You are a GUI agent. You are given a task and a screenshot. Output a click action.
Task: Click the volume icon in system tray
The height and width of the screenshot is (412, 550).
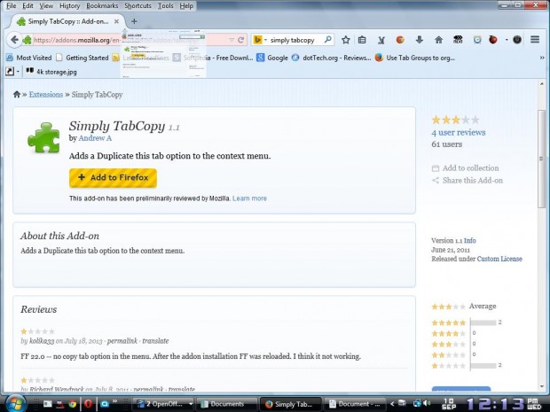click(427, 403)
